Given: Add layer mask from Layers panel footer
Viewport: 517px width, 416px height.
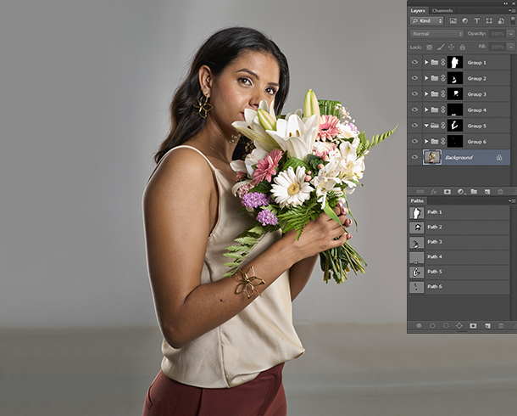Looking at the screenshot, I should pyautogui.click(x=448, y=192).
